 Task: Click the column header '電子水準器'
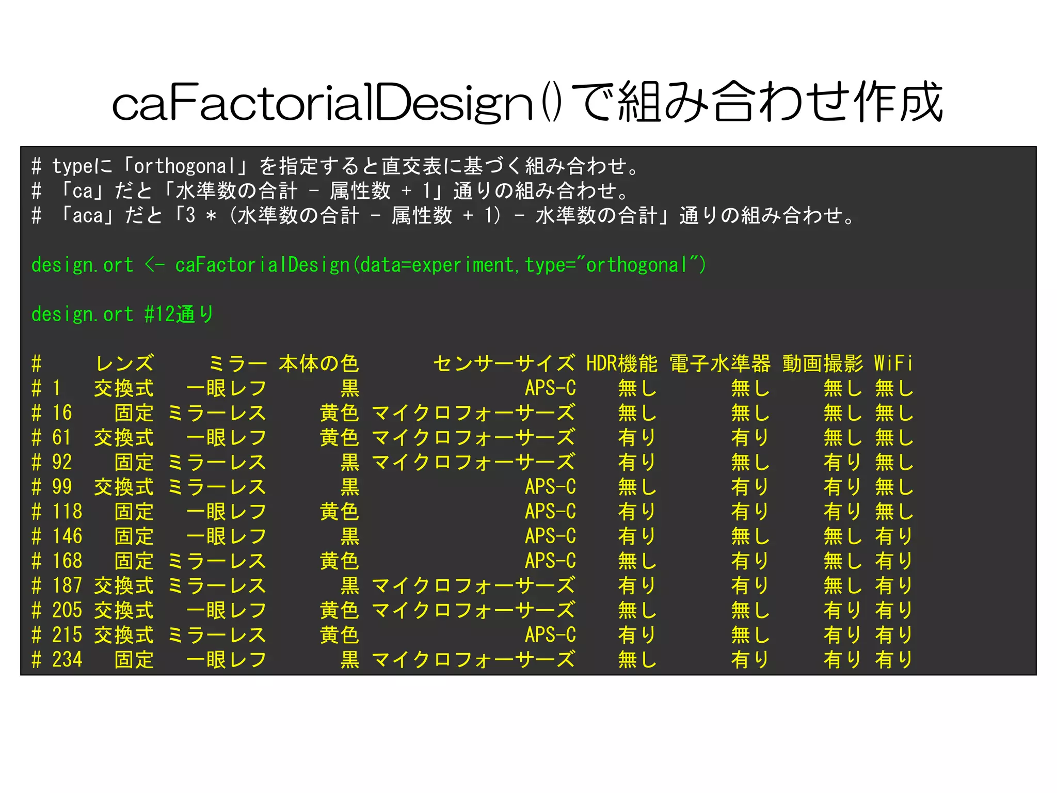[720, 364]
